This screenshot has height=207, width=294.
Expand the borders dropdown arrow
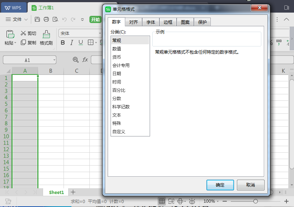click(x=96, y=43)
